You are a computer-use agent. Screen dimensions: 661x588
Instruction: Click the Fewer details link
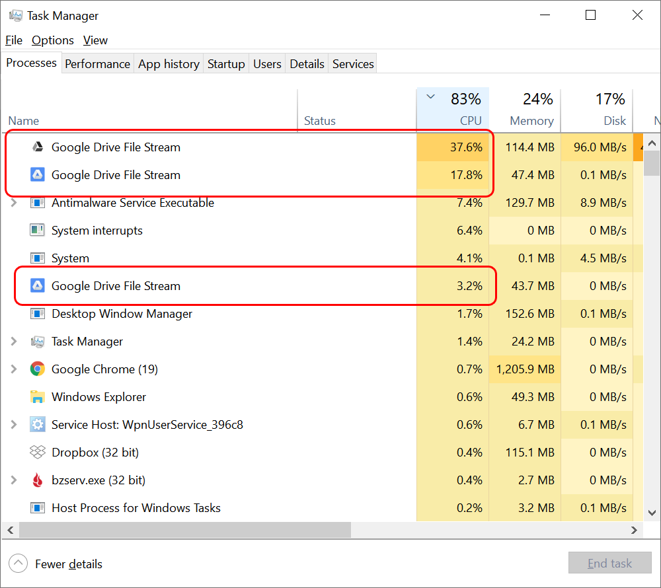(x=69, y=564)
